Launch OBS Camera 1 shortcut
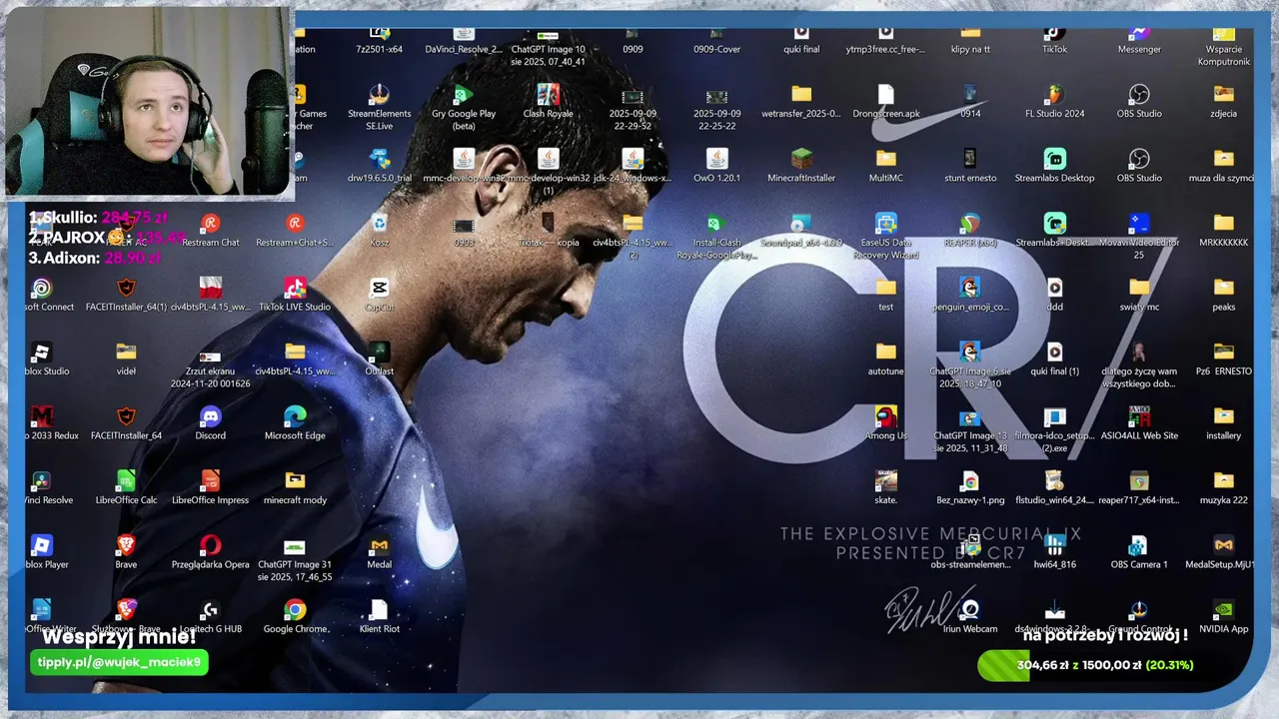This screenshot has height=719, width=1279. coord(1139,551)
